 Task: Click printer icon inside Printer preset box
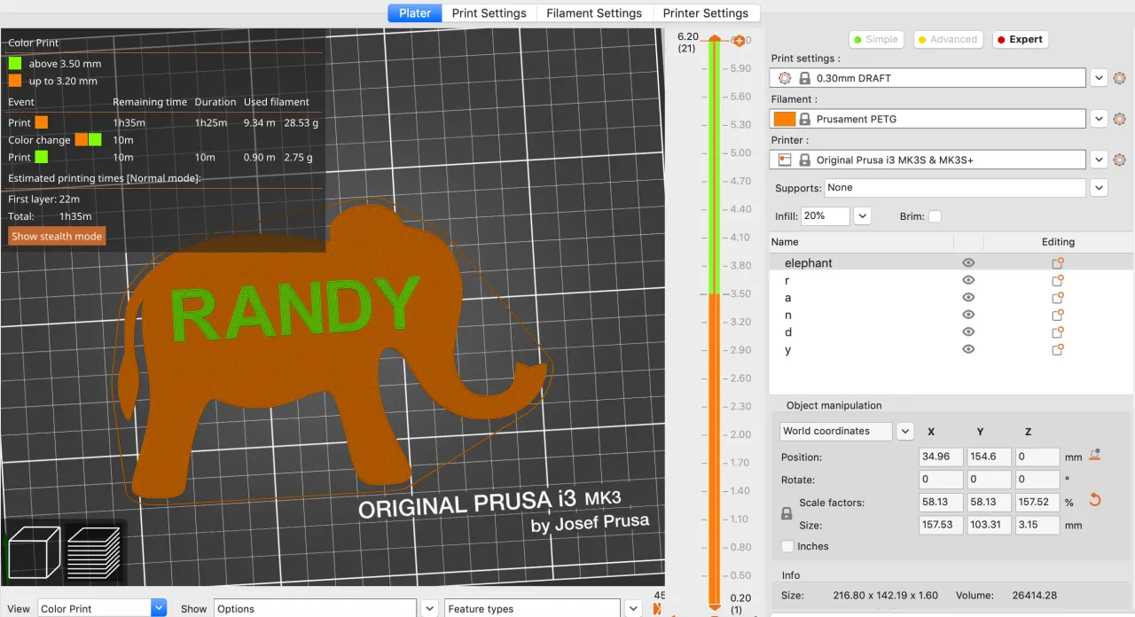[785, 160]
